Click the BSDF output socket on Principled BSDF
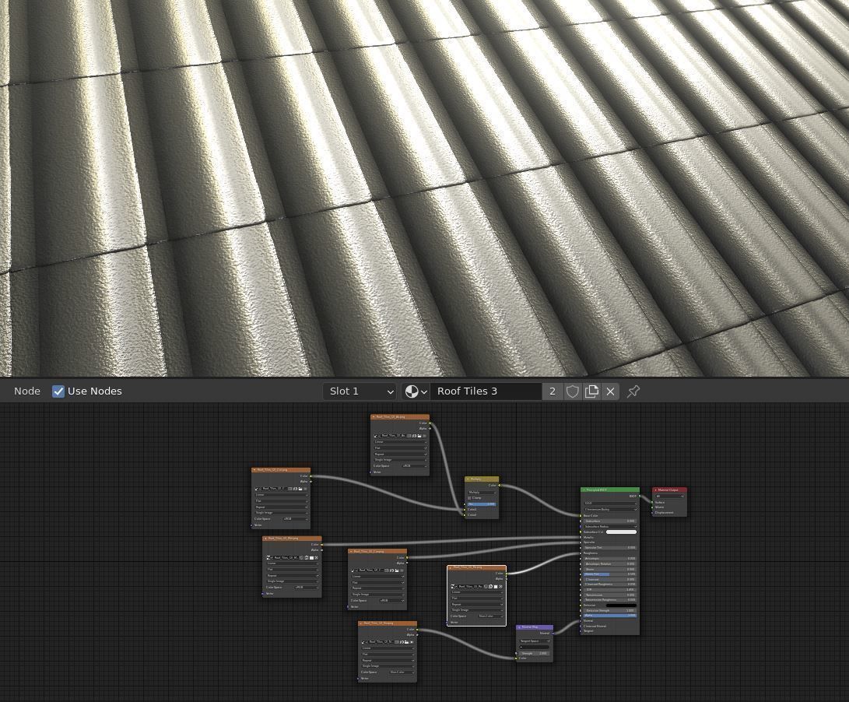 pyautogui.click(x=640, y=497)
